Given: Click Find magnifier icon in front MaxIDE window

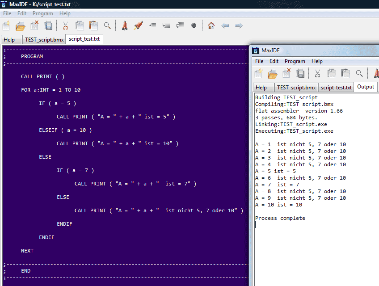Looking at the screenshot, I should pos(359,73).
